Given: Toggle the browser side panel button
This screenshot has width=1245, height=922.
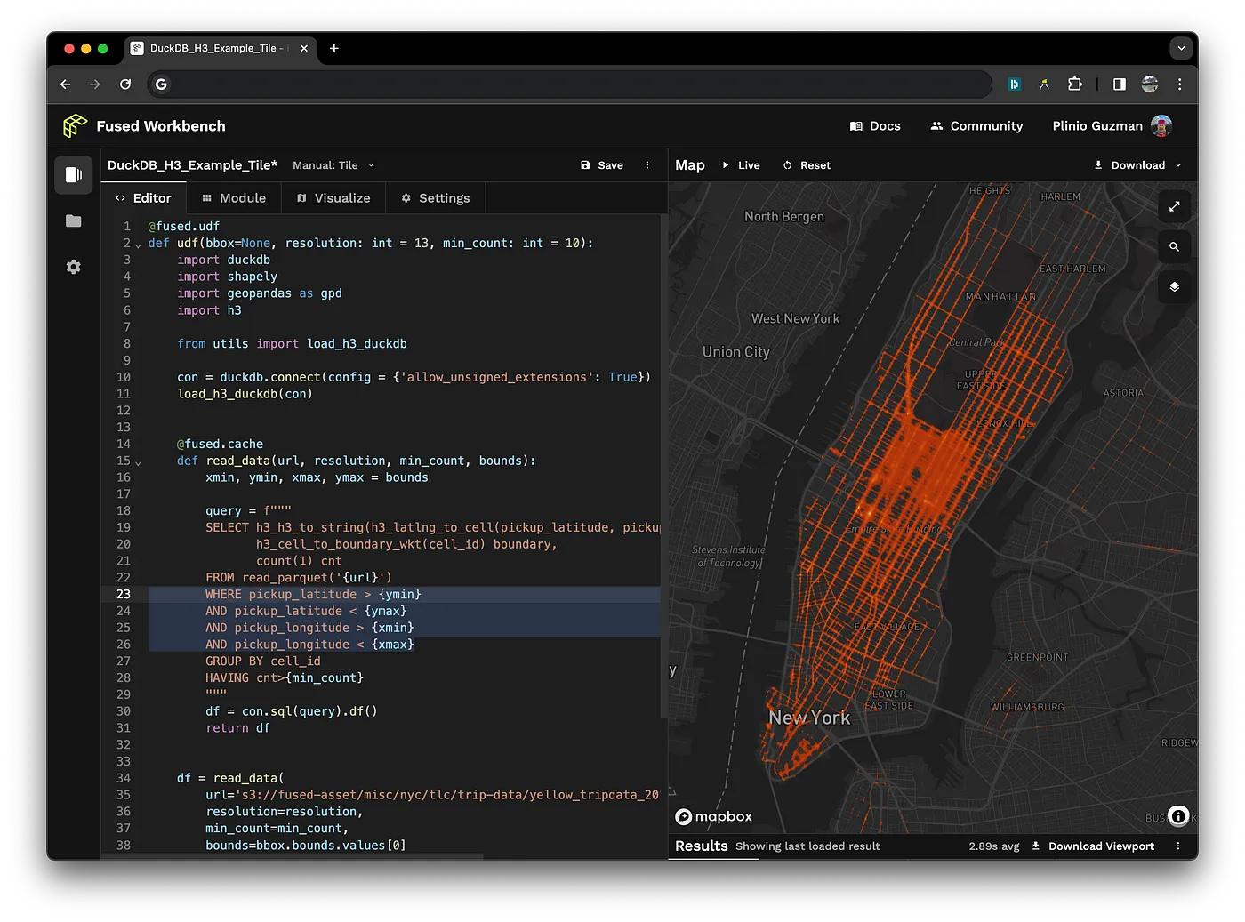Looking at the screenshot, I should 1120,84.
